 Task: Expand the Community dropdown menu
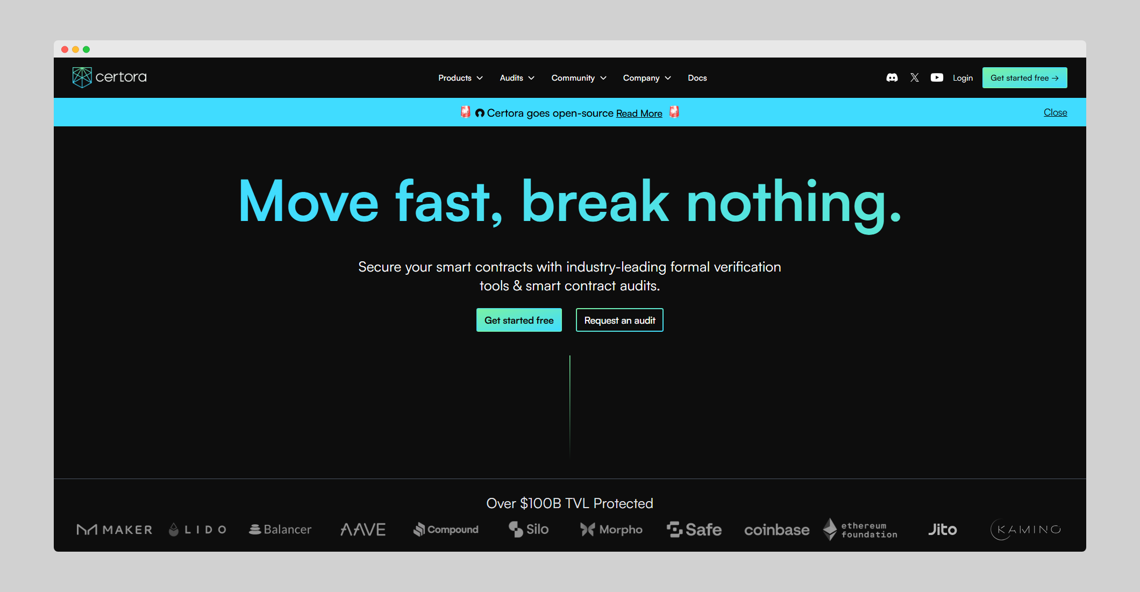(579, 78)
